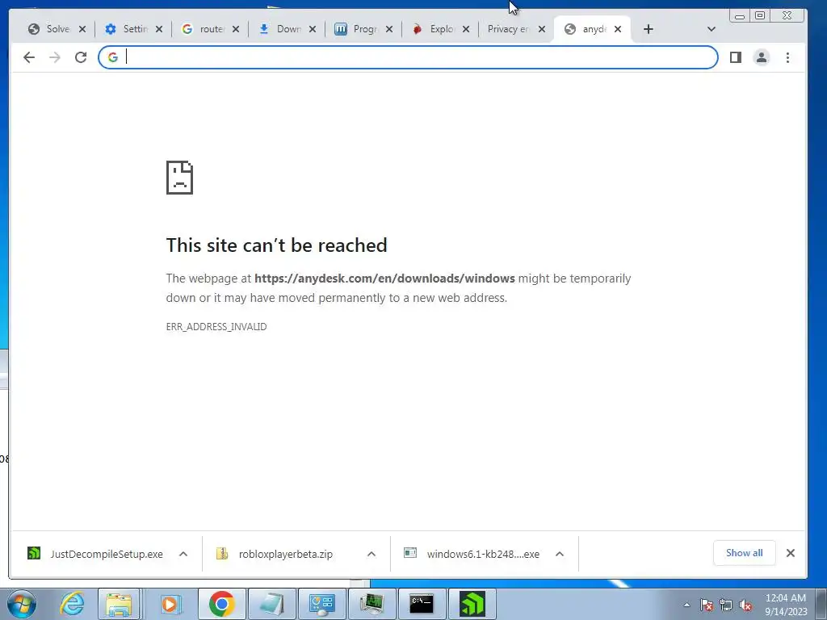Open Windows Explorer from the taskbar
The image size is (827, 620).
[x=120, y=604]
